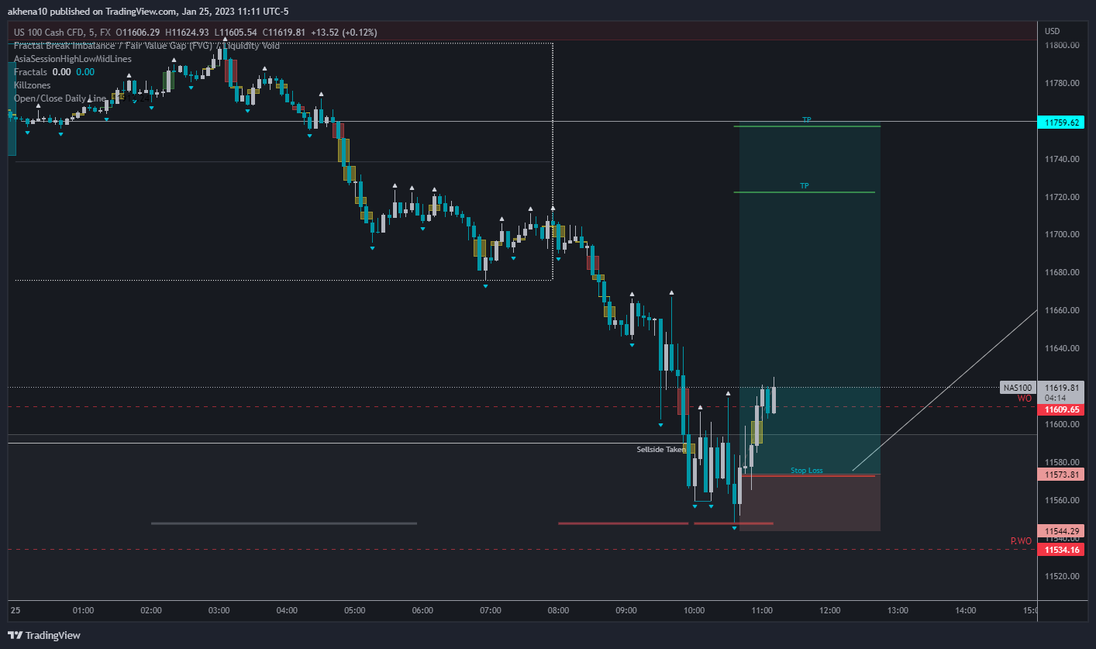Screen dimensions: 1096x649
Task: Click the 01:00 time axis label
Action: (83, 611)
